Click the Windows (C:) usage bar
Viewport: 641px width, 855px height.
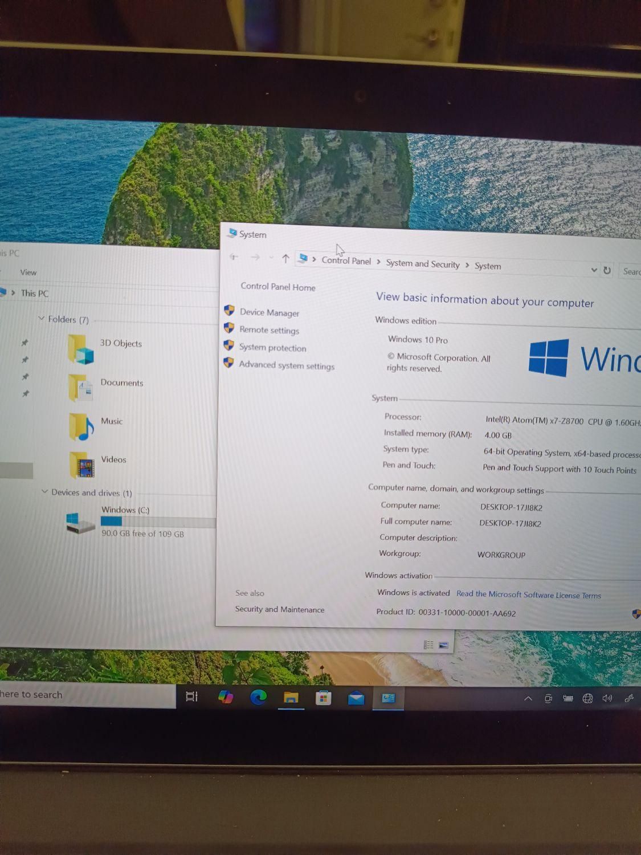coord(158,522)
